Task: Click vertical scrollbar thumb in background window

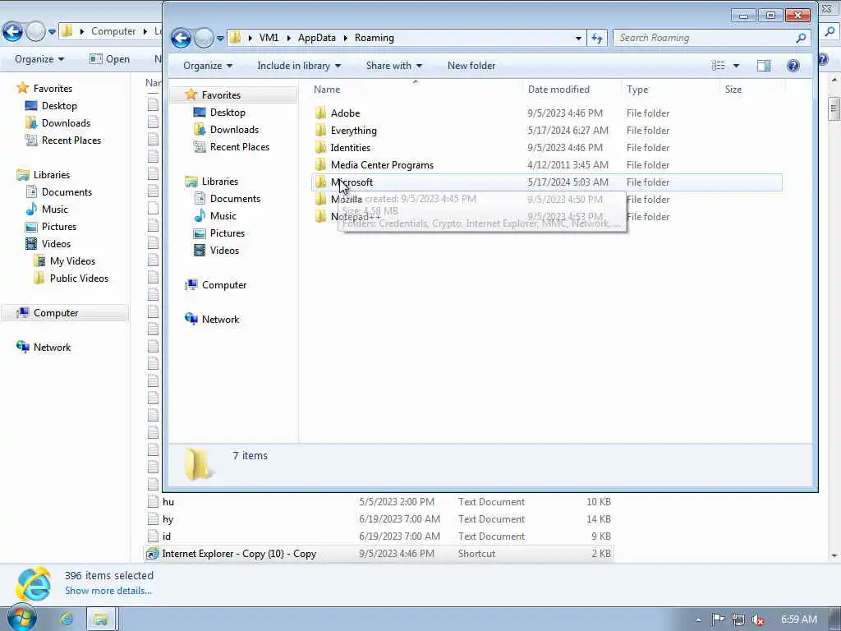Action: 834,109
